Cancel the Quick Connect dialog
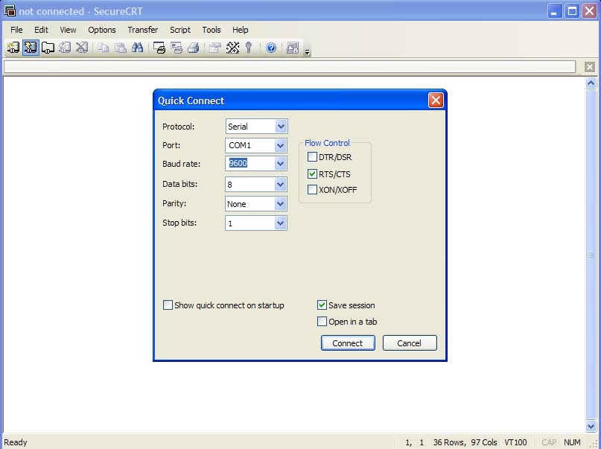This screenshot has height=449, width=601. tap(409, 343)
